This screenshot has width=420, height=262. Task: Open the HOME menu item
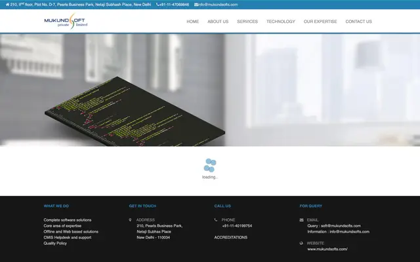[x=192, y=22]
